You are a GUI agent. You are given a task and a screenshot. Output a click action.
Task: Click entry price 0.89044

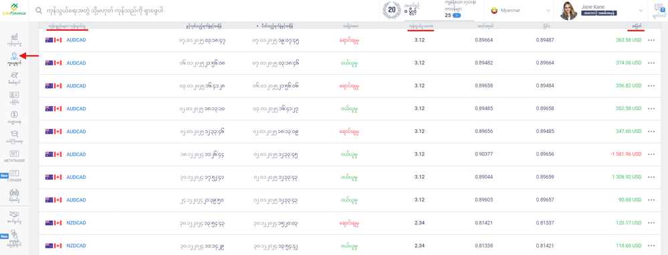(x=484, y=177)
